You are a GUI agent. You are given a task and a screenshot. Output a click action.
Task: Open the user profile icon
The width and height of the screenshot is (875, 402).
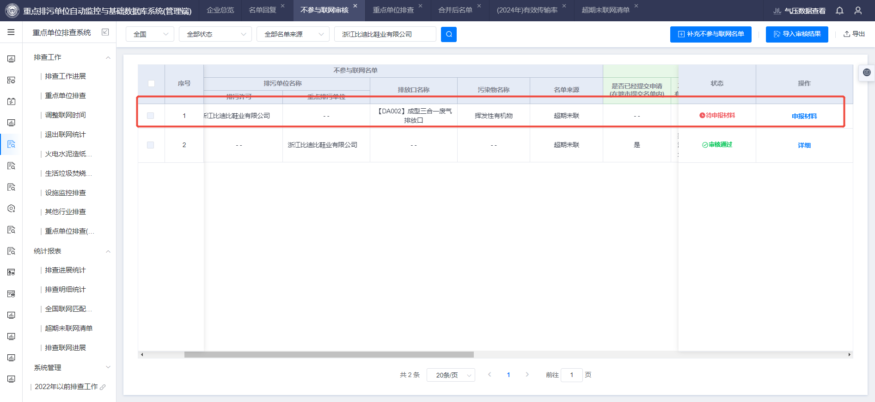pyautogui.click(x=858, y=10)
